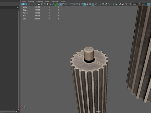Toggle the Field Chart overlay

pyautogui.click(x=72, y=4)
